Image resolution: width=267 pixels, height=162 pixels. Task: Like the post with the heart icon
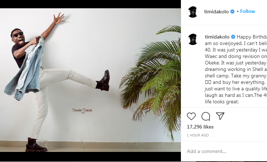tap(191, 116)
